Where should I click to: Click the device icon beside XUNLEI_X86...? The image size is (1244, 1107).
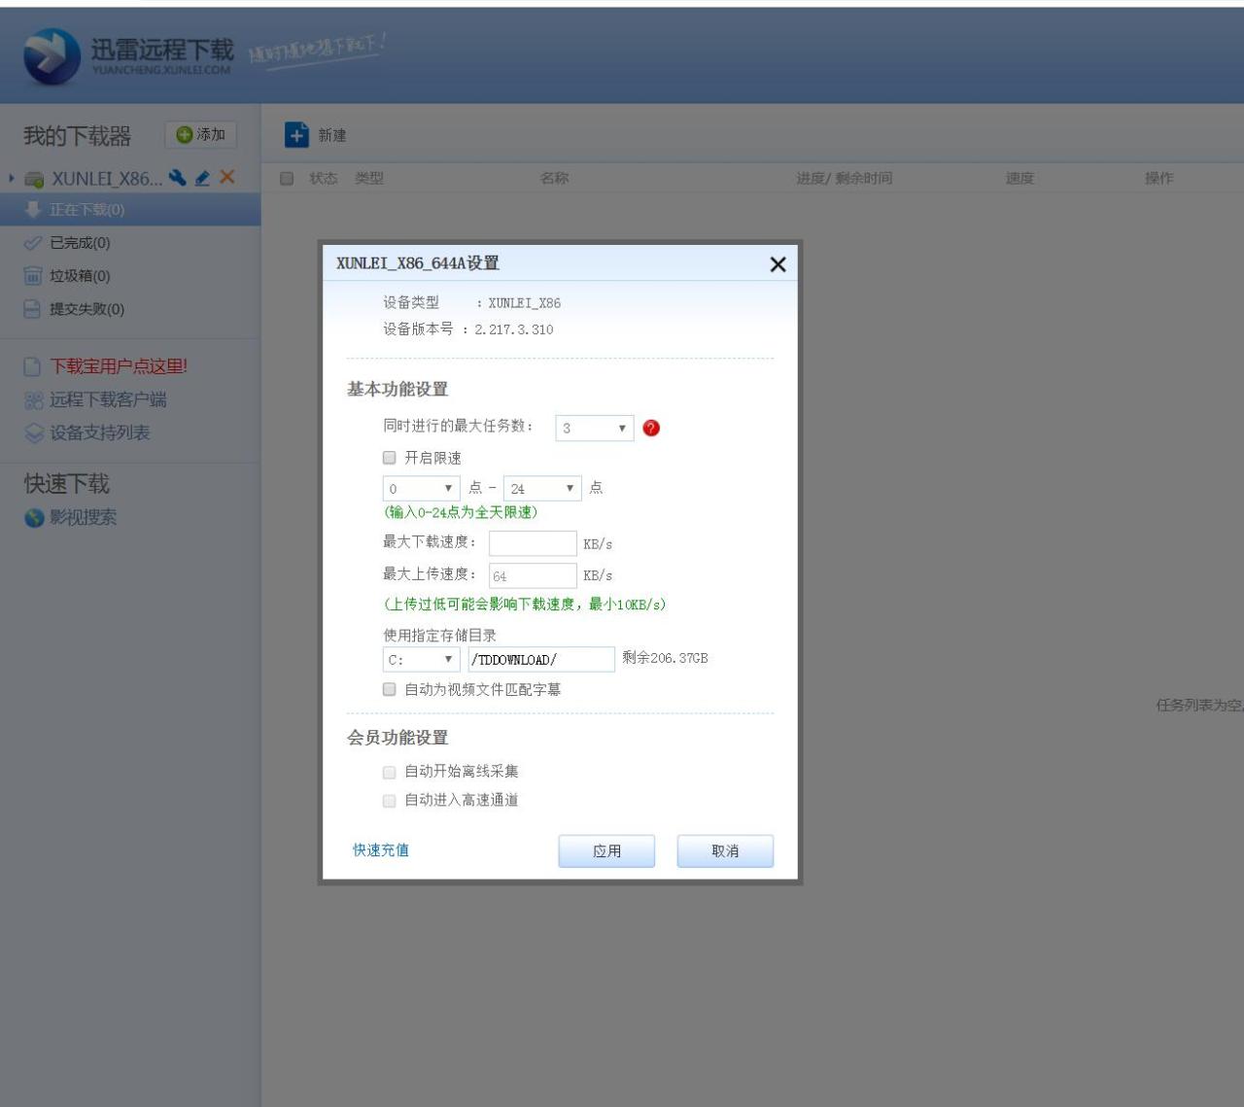pyautogui.click(x=34, y=179)
